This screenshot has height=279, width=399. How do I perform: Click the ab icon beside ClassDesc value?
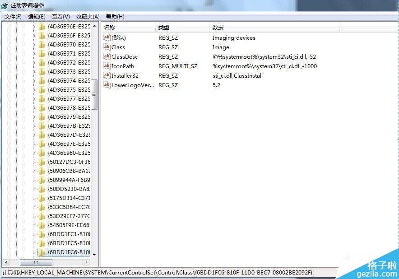pyautogui.click(x=107, y=57)
